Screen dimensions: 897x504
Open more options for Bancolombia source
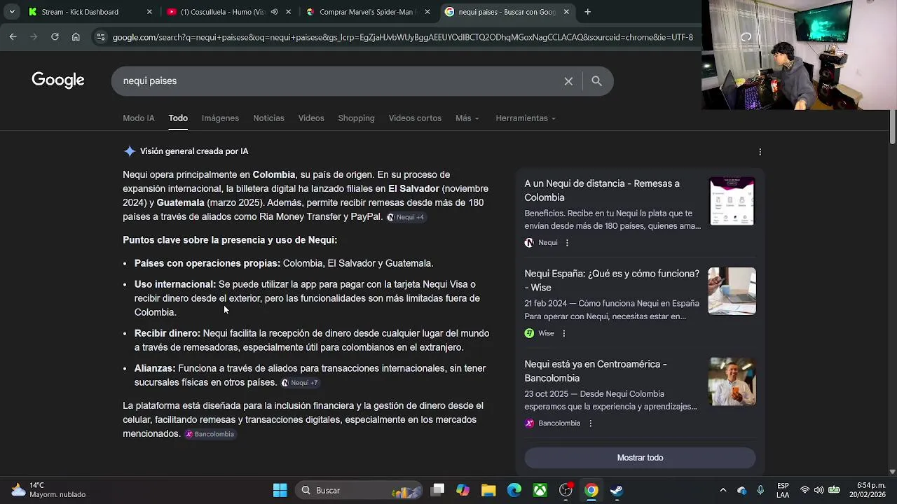pyautogui.click(x=590, y=423)
